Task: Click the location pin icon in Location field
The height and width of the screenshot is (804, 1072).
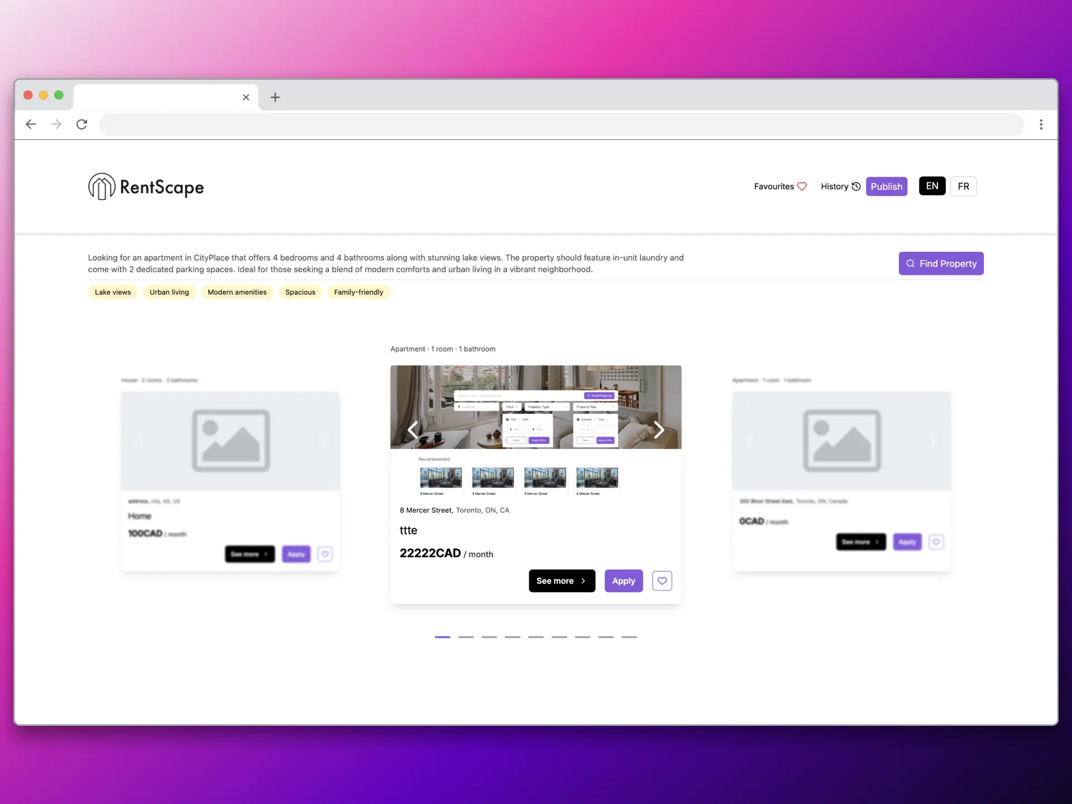Action: click(x=459, y=406)
